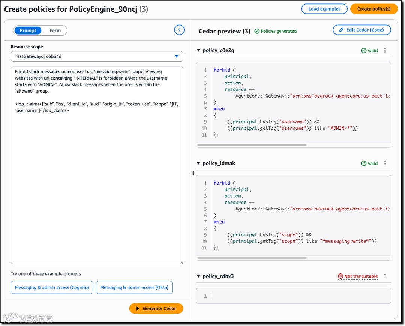Screen dimensions: 405x326
Task: Collapse the policy_rdbx3 section
Action: [x=198, y=276]
